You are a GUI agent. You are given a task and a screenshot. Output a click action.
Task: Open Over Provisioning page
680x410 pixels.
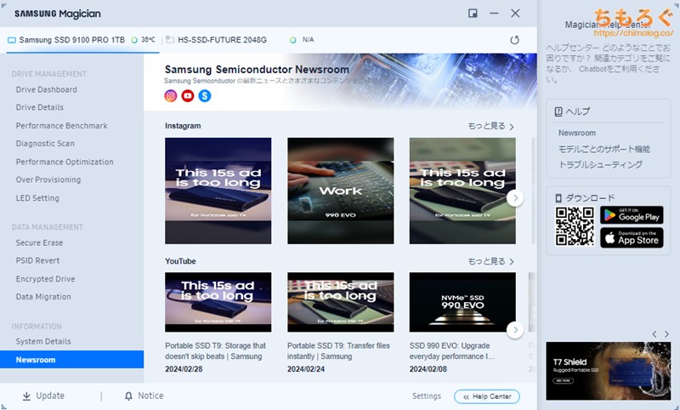pyautogui.click(x=48, y=179)
